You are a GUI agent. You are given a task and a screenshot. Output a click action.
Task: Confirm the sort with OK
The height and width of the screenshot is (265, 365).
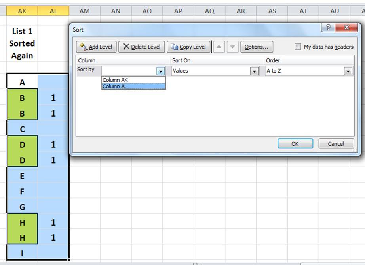pyautogui.click(x=295, y=143)
